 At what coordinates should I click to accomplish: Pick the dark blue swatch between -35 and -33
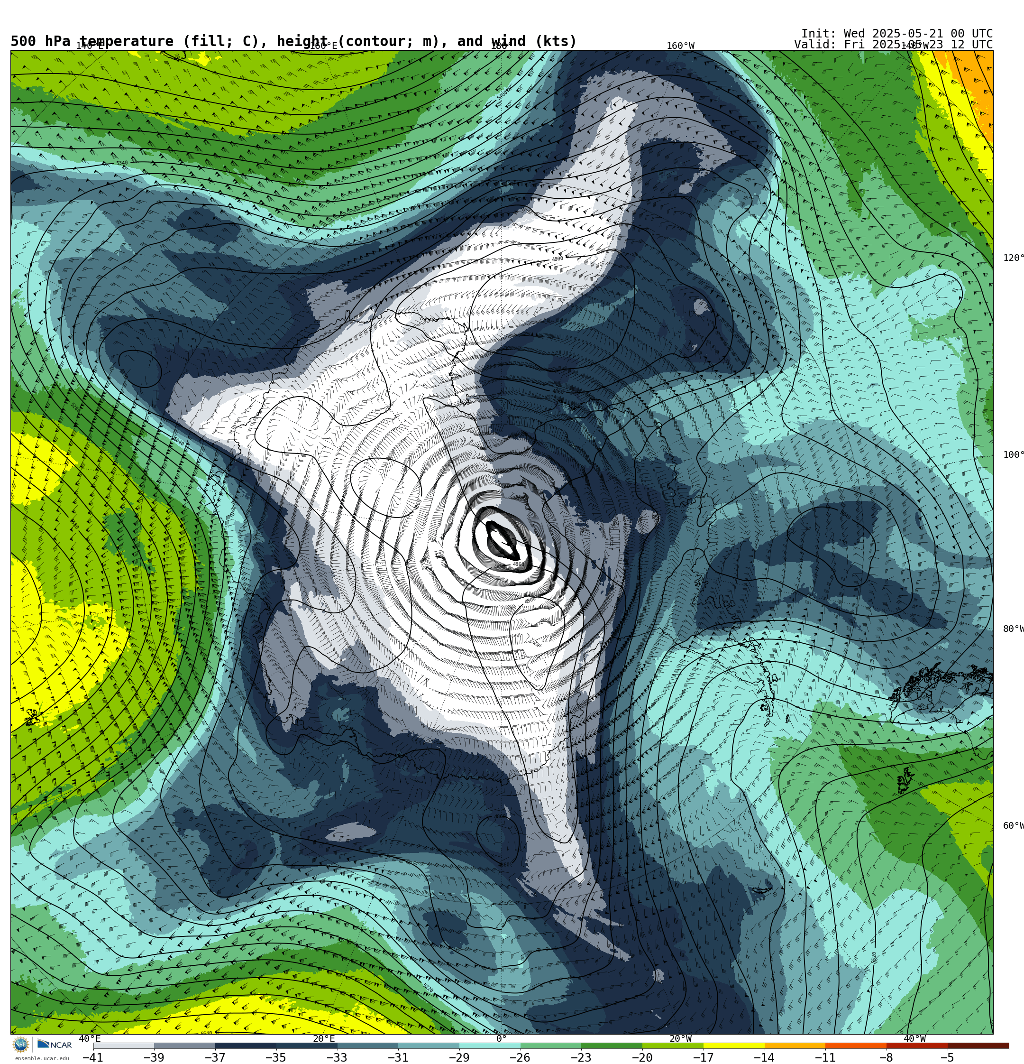pos(307,1045)
